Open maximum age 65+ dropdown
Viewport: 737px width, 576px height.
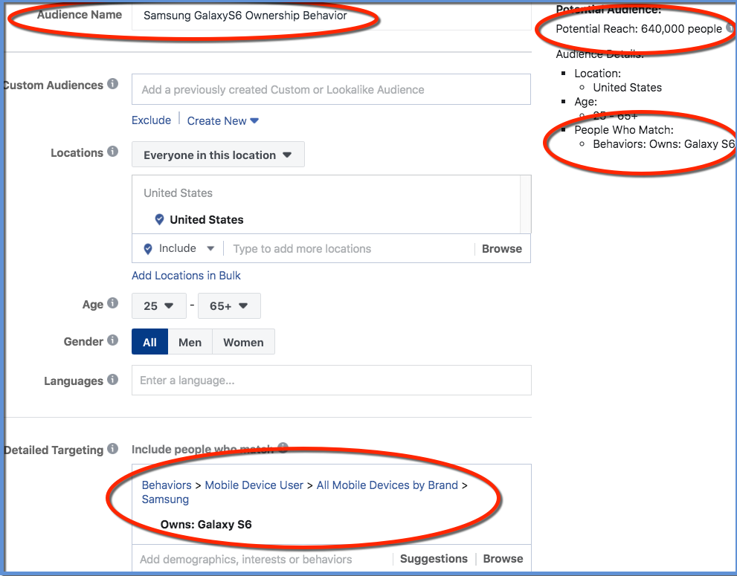pyautogui.click(x=229, y=306)
